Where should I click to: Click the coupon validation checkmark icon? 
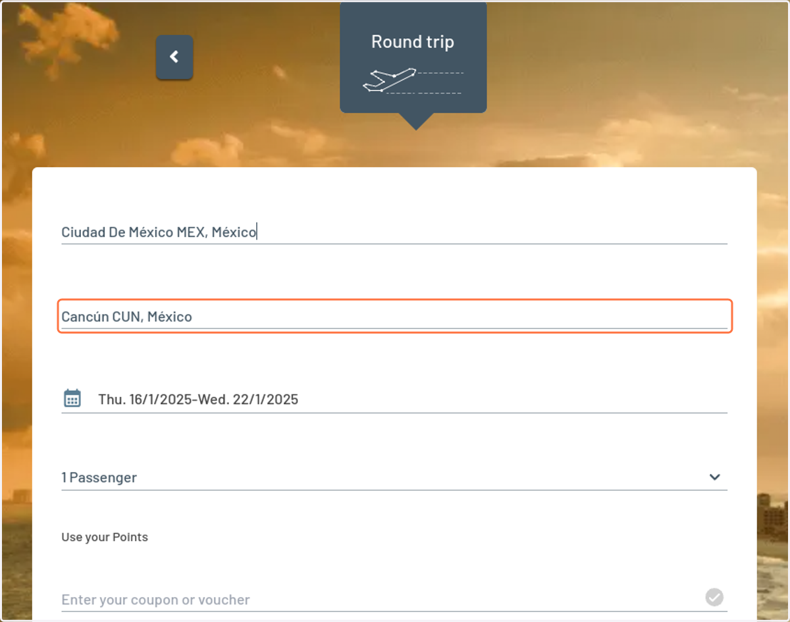[x=714, y=597]
